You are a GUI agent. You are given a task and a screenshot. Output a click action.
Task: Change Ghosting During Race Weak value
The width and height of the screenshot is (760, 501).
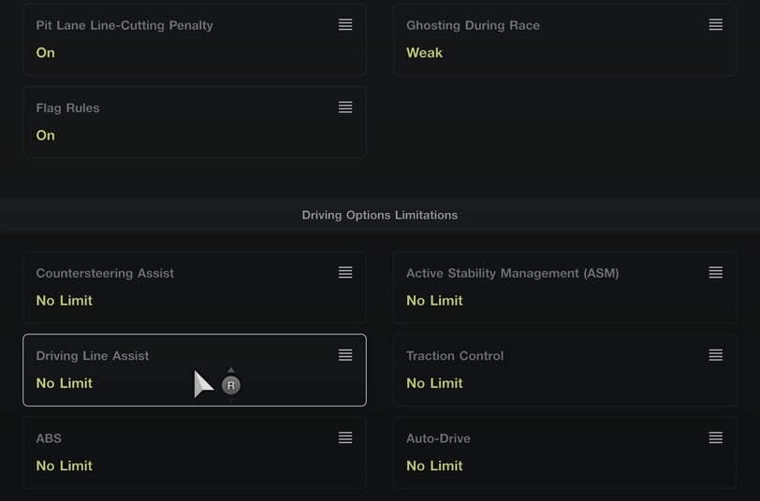point(424,52)
